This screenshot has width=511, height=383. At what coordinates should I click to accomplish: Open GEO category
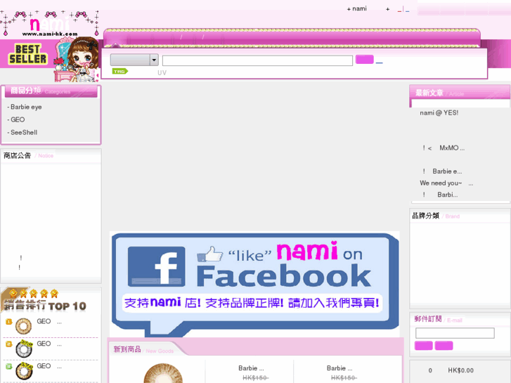[x=18, y=119]
